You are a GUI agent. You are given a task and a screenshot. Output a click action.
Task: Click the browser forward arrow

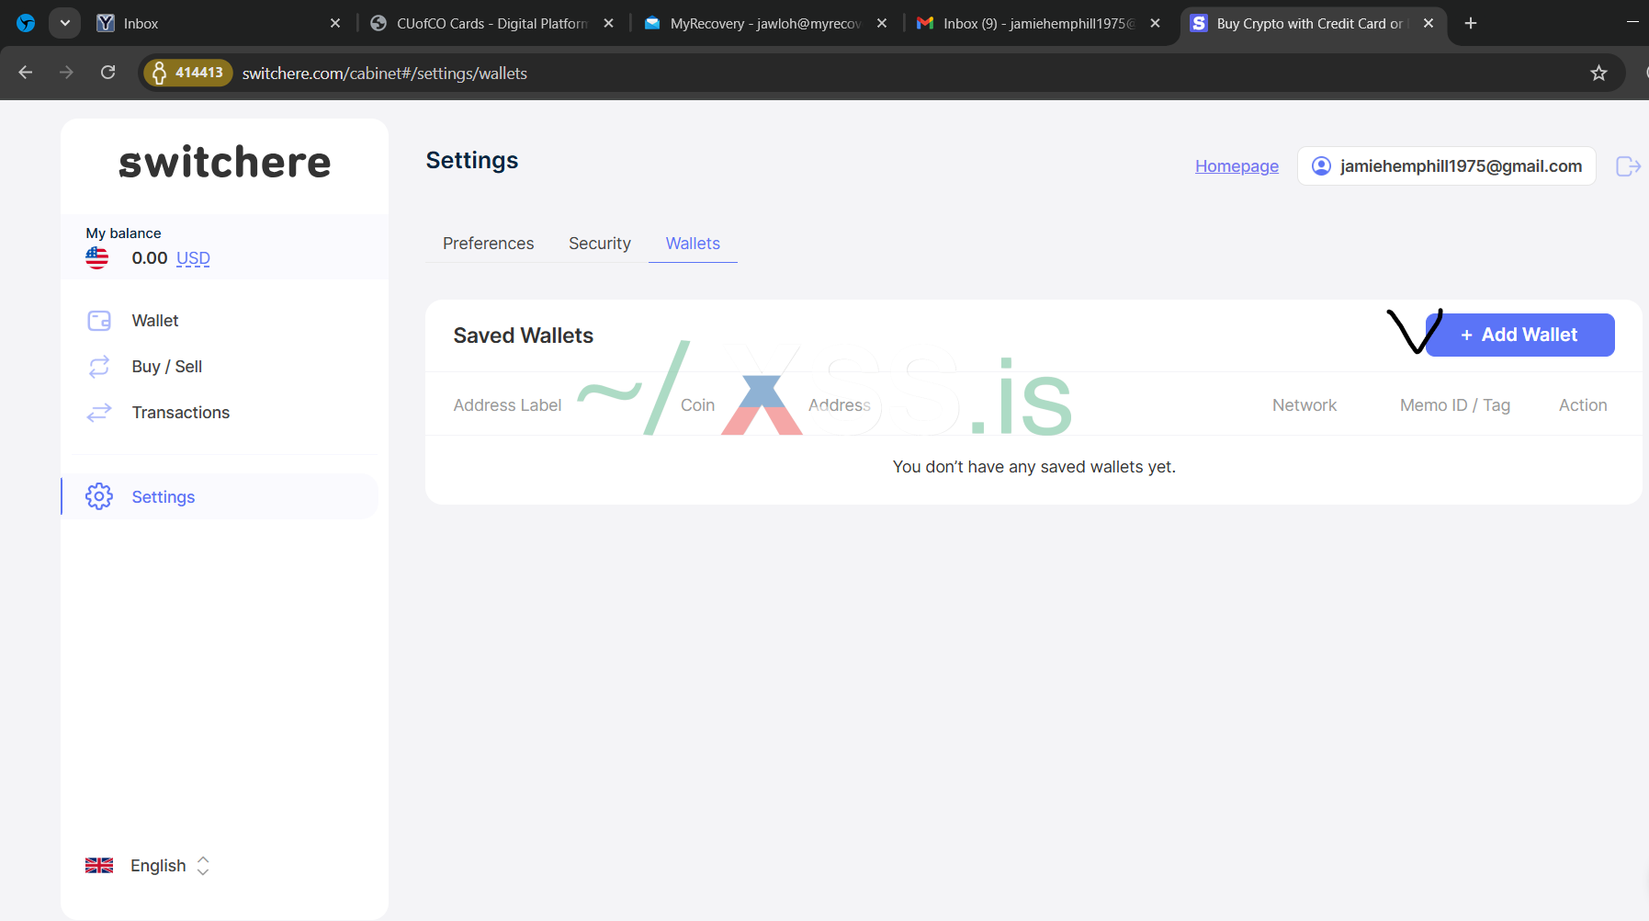(x=66, y=73)
